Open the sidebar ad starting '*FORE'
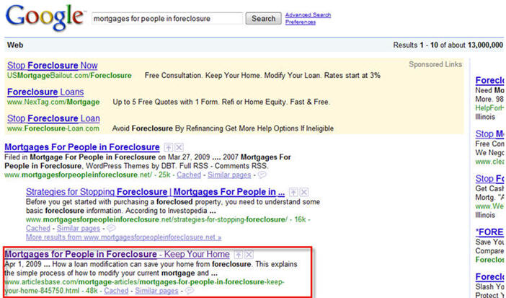The width and height of the screenshot is (506, 298). click(x=489, y=232)
